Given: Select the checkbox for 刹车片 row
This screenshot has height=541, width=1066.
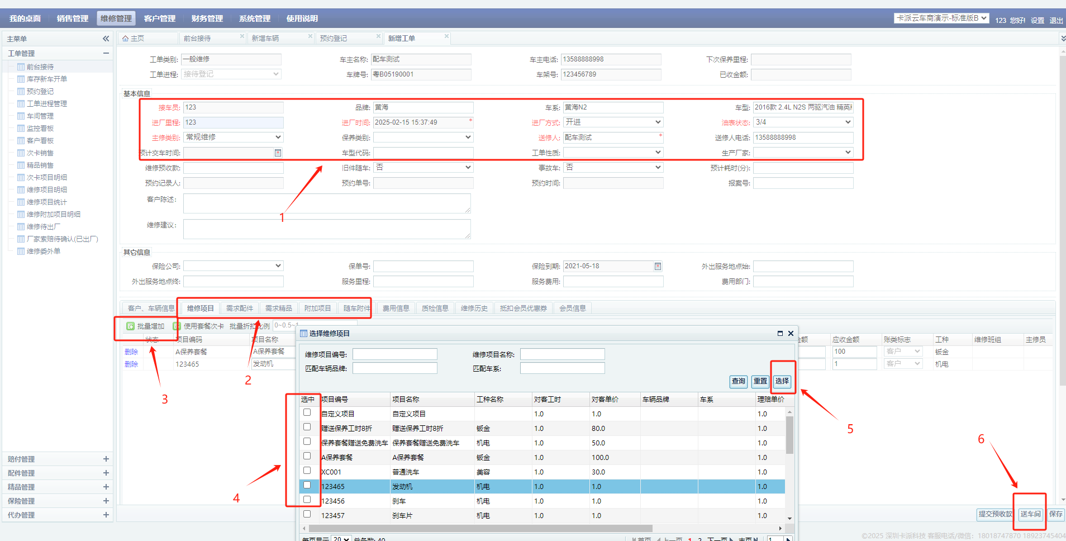Looking at the screenshot, I should tap(307, 514).
